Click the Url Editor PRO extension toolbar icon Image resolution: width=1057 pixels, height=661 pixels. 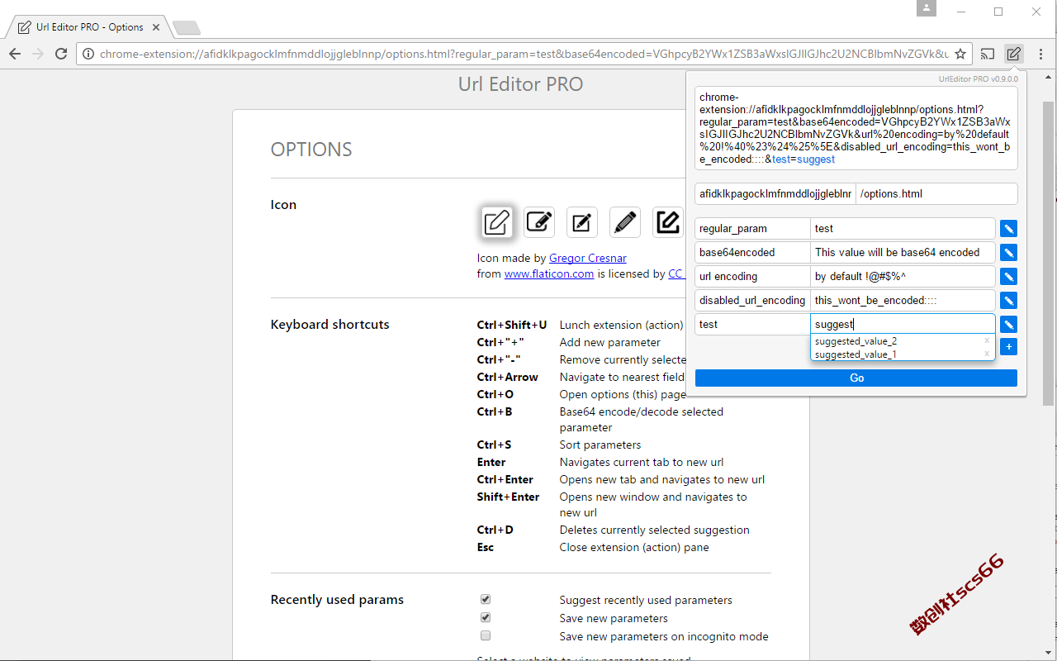[x=1013, y=54]
